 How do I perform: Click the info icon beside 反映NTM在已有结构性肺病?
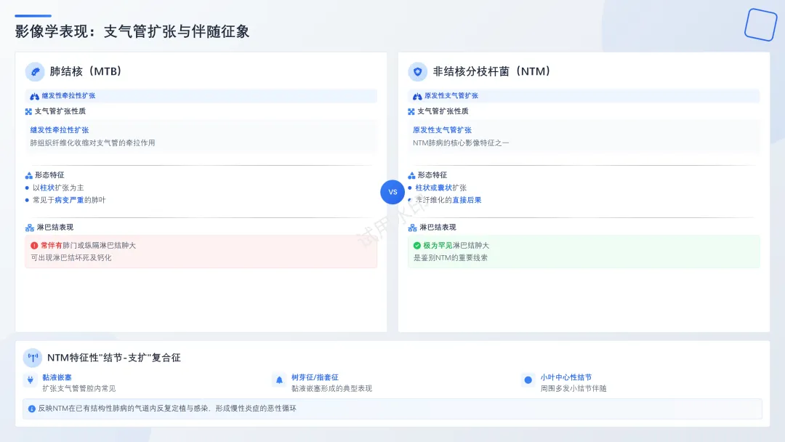[x=31, y=409]
